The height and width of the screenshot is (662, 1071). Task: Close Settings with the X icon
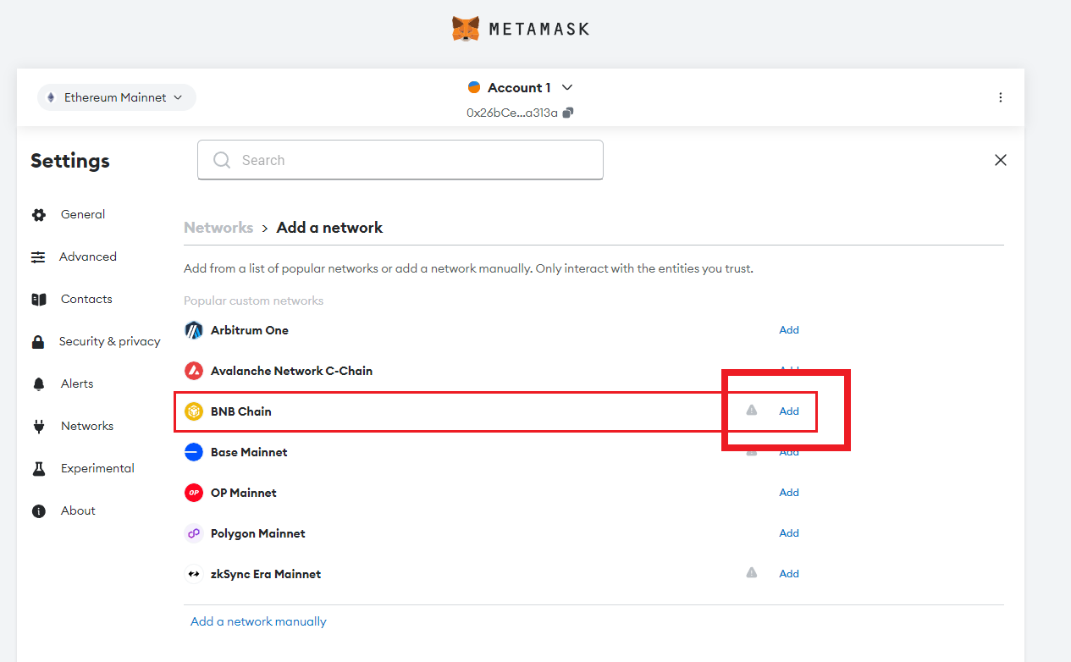1000,160
